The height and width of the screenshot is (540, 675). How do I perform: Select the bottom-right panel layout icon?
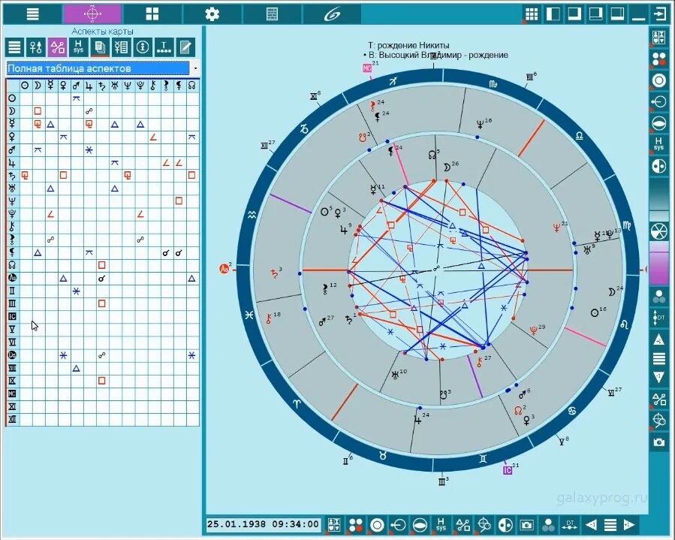574,14
